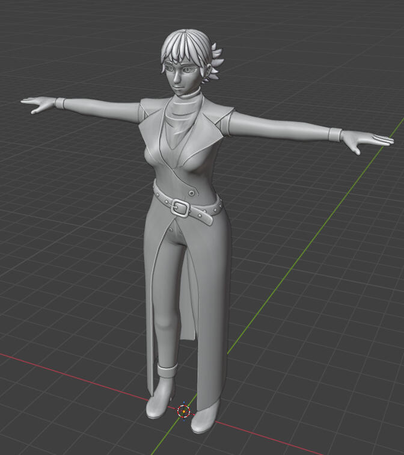
Task: Select the wrist cuff on the right arm
Action: 334,134
